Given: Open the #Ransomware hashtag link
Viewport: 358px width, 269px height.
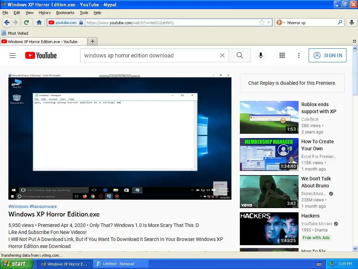Looking at the screenshot, I should tap(43, 206).
